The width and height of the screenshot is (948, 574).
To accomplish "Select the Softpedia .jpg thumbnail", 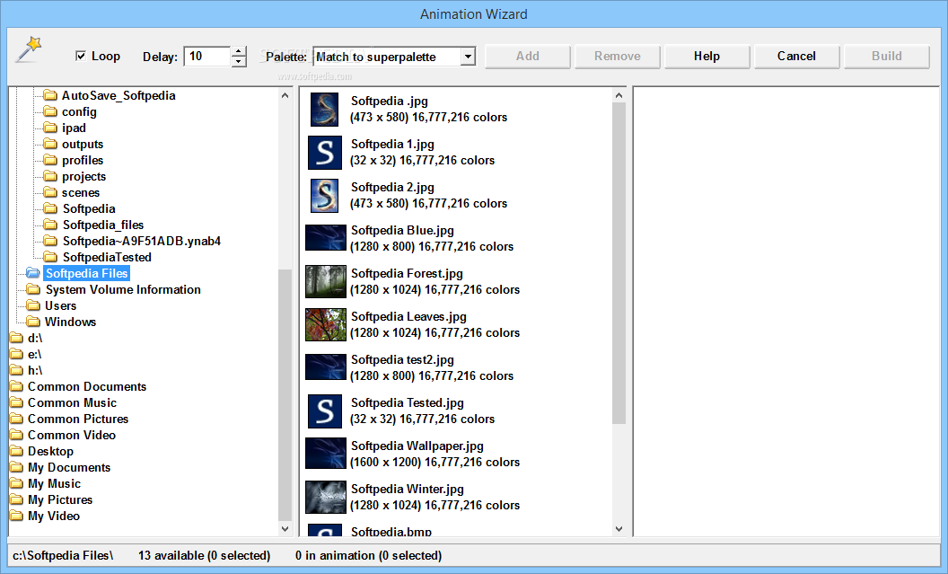I will (x=325, y=110).
